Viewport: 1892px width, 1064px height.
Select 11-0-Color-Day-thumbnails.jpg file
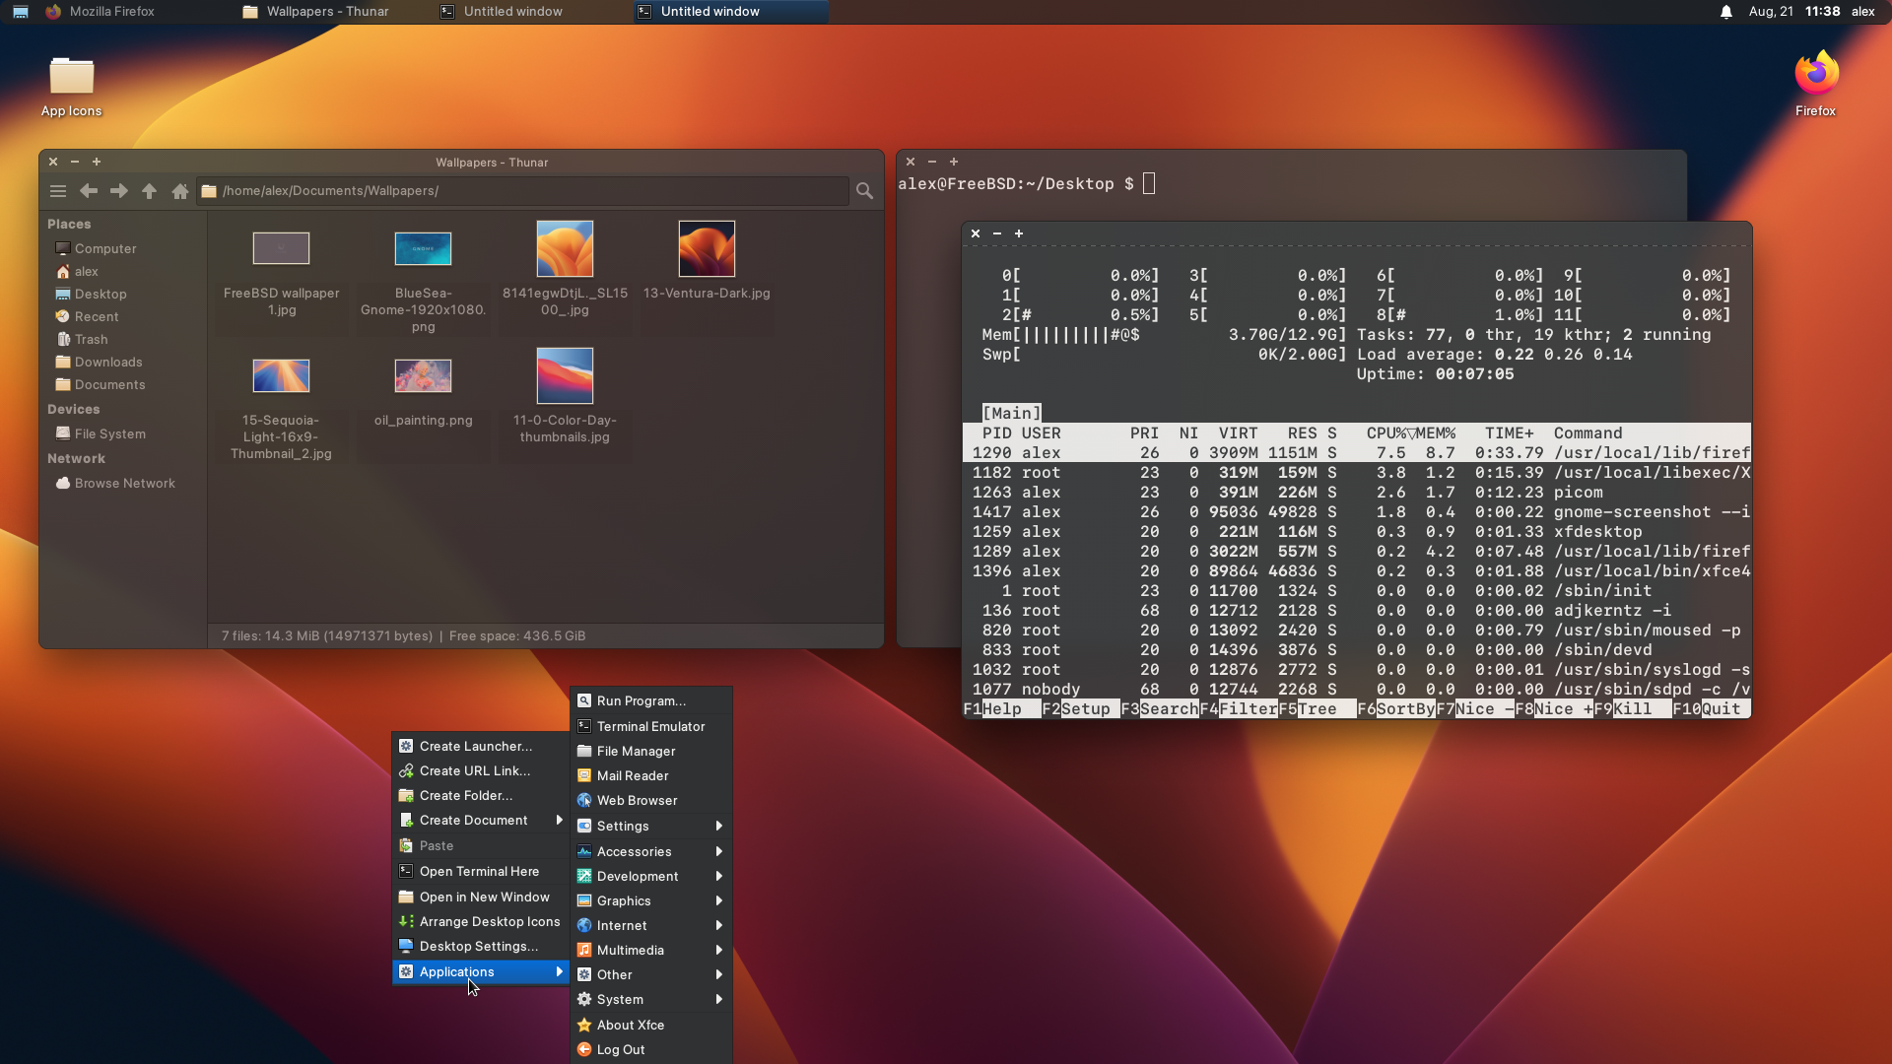tap(565, 375)
